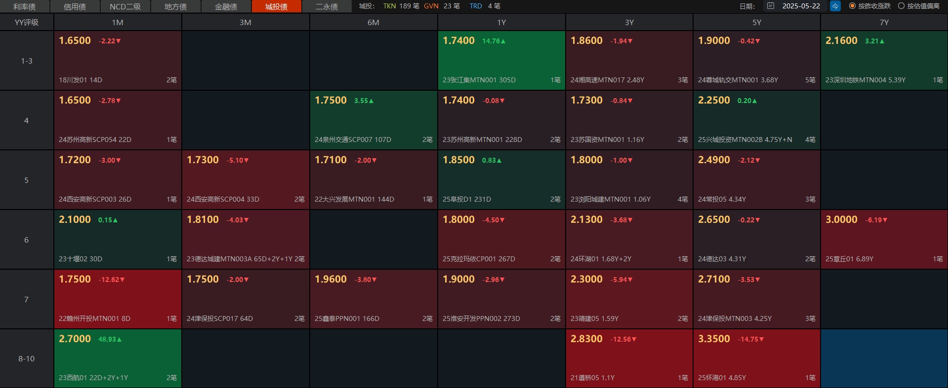Switch to the 二永债 tab
The image size is (948, 388).
(327, 6)
